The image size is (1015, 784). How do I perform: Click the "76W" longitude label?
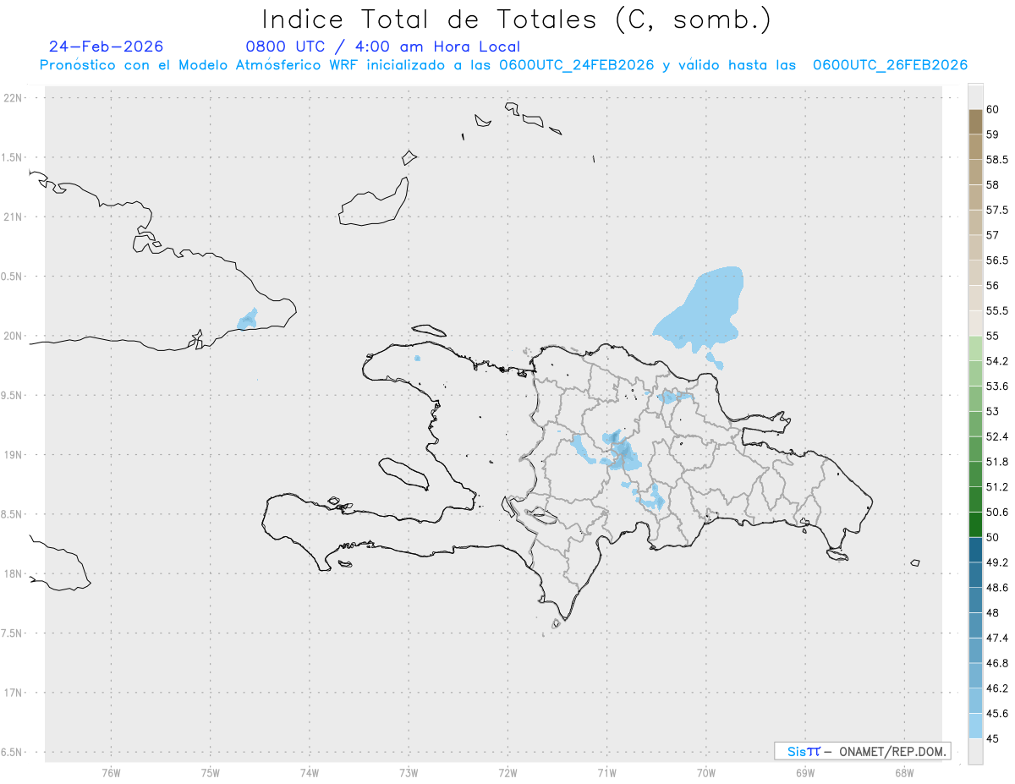point(111,772)
